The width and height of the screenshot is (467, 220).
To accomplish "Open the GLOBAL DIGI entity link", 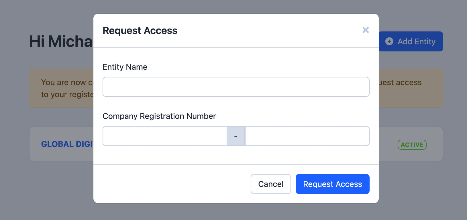I will (67, 144).
